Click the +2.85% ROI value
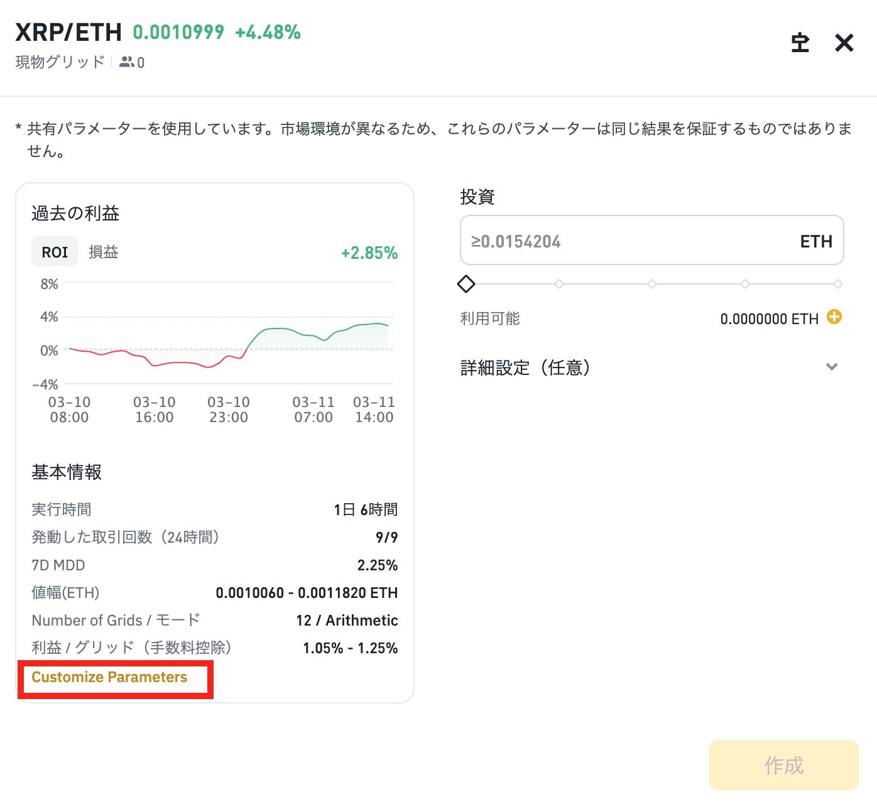This screenshot has width=877, height=809. point(369,253)
